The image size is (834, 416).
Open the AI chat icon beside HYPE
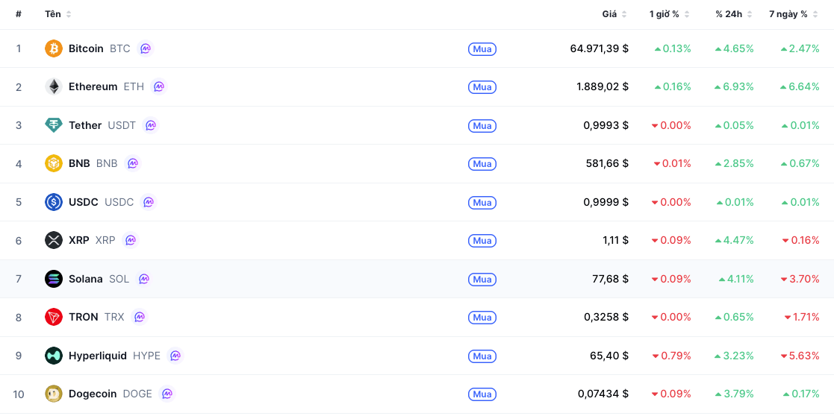tap(175, 356)
